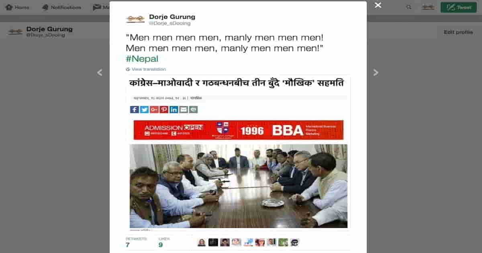Go to previous tweet with left arrow
This screenshot has width=482, height=253.
[100, 73]
